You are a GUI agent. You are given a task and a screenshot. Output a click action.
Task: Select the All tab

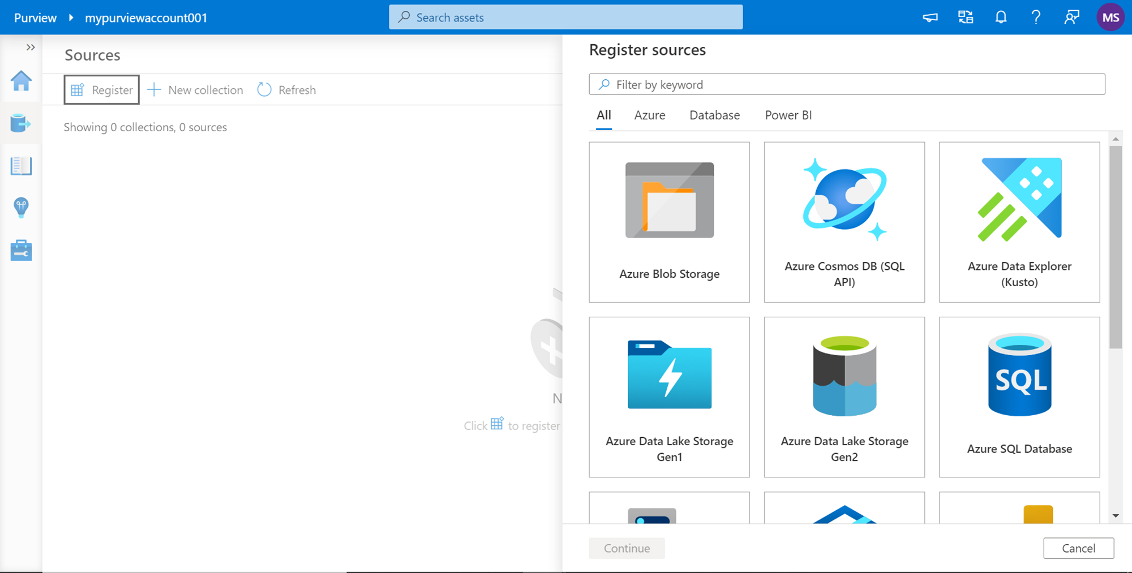coord(604,115)
